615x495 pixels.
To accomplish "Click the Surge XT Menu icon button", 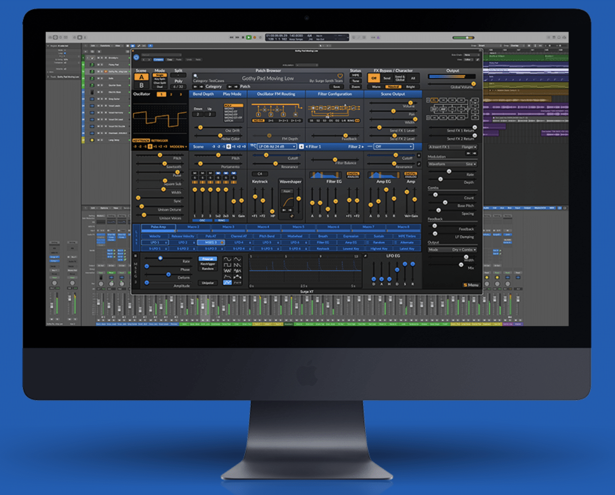I will pyautogui.click(x=471, y=285).
